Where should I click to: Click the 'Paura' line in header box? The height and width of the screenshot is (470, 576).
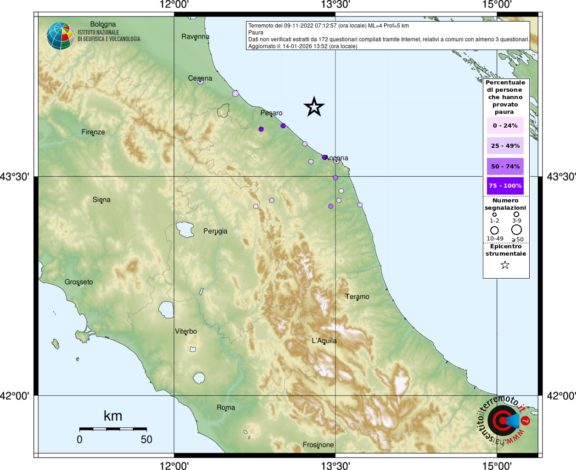pos(256,33)
